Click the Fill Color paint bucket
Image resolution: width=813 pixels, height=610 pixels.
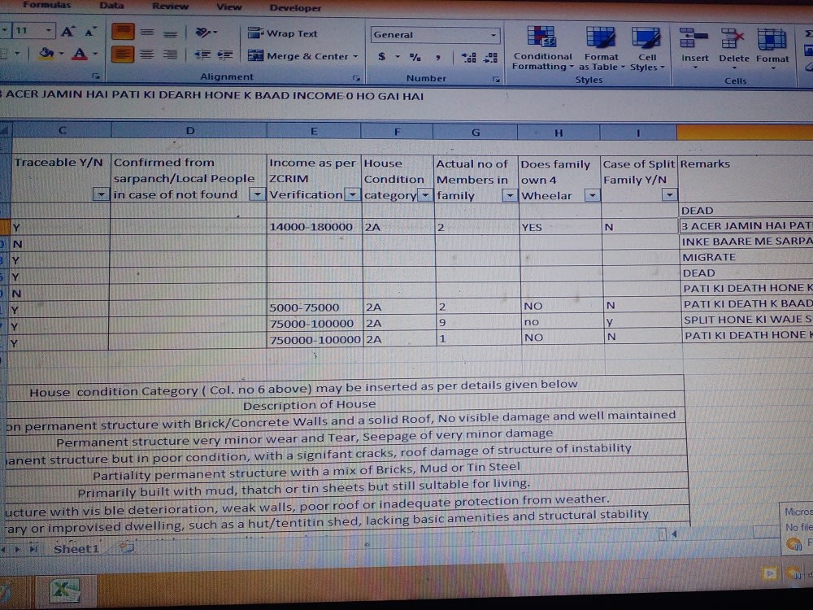tap(46, 53)
